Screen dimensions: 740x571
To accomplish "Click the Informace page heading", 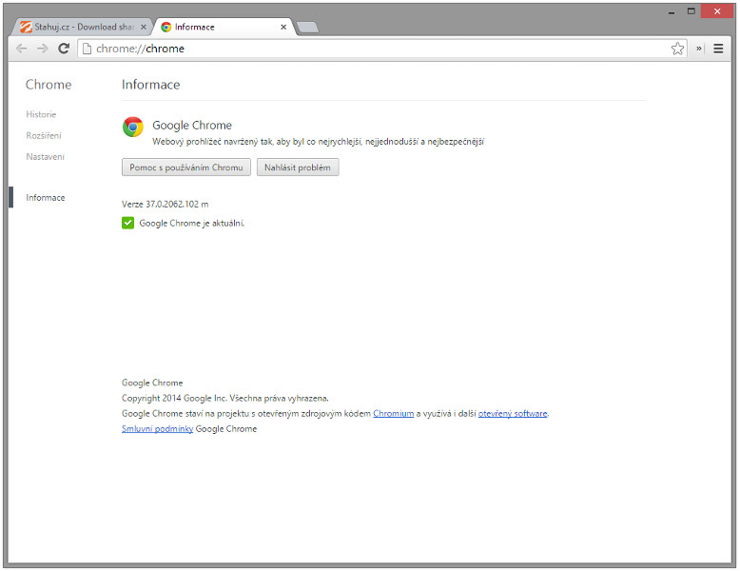I will (x=151, y=85).
